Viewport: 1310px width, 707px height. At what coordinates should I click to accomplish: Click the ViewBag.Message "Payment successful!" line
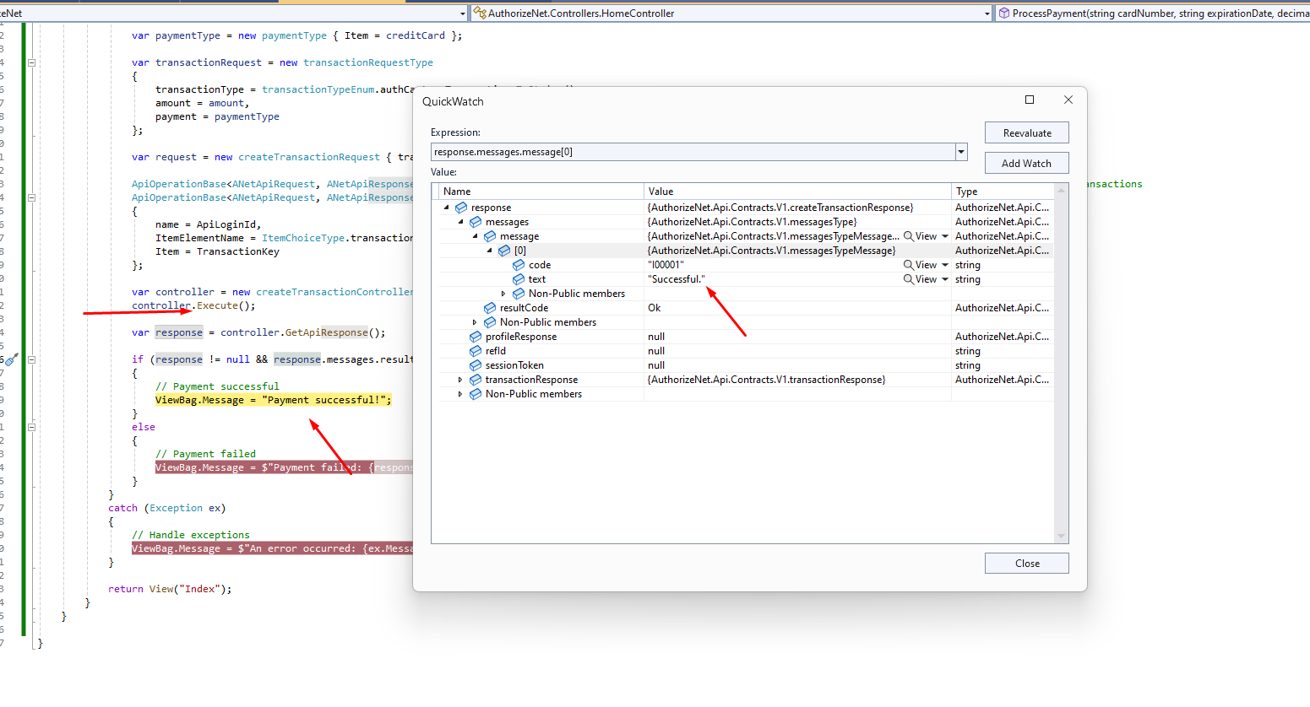point(274,400)
